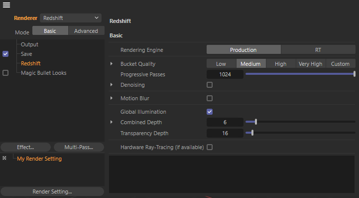Select the Basic mode tab
The height and width of the screenshot is (198, 359).
50,31
